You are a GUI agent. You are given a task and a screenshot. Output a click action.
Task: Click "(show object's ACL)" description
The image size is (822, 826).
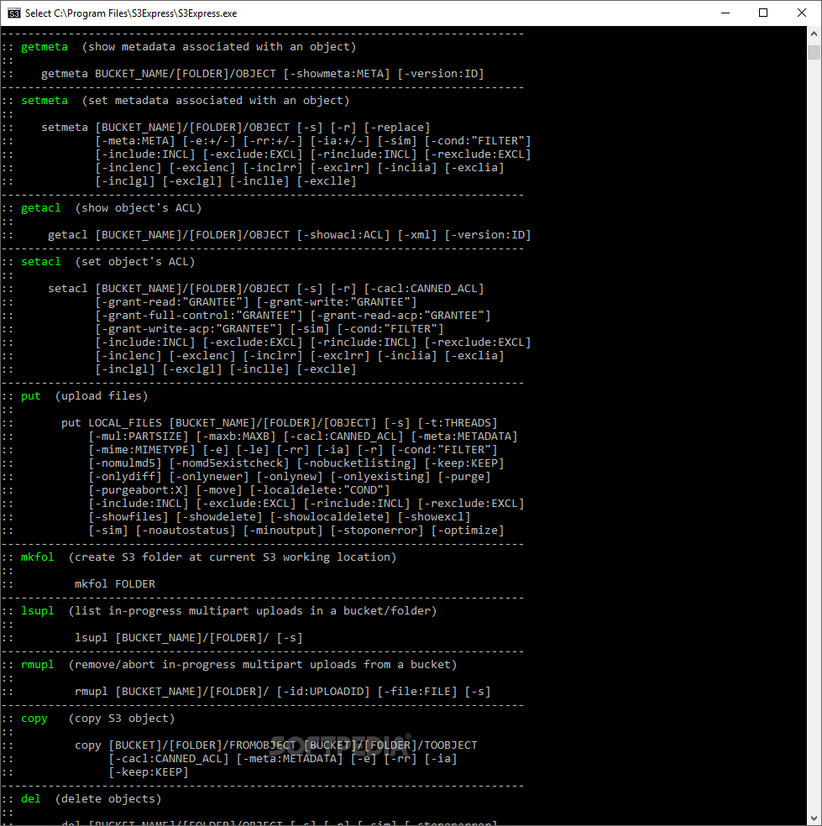click(x=139, y=208)
